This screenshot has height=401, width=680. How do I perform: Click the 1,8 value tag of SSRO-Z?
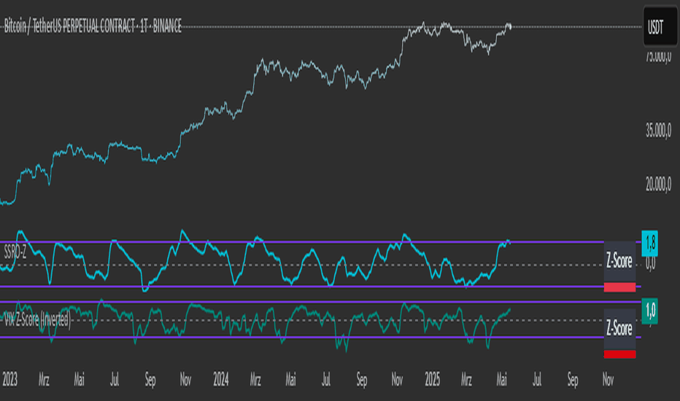pos(650,244)
